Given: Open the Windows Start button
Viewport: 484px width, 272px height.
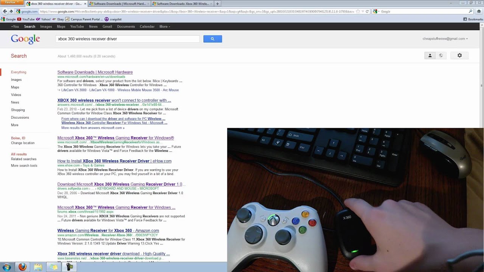Looking at the screenshot, I should click(6, 267).
